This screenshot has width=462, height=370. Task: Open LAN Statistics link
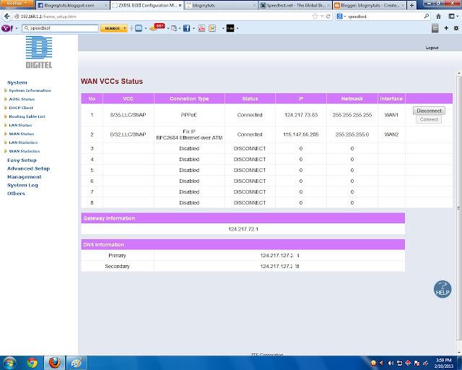tap(23, 142)
